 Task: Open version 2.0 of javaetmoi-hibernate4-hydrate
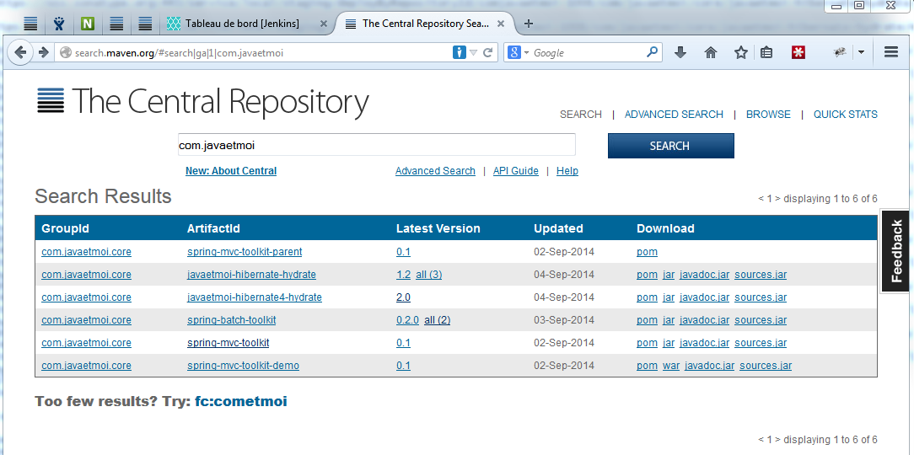403,297
